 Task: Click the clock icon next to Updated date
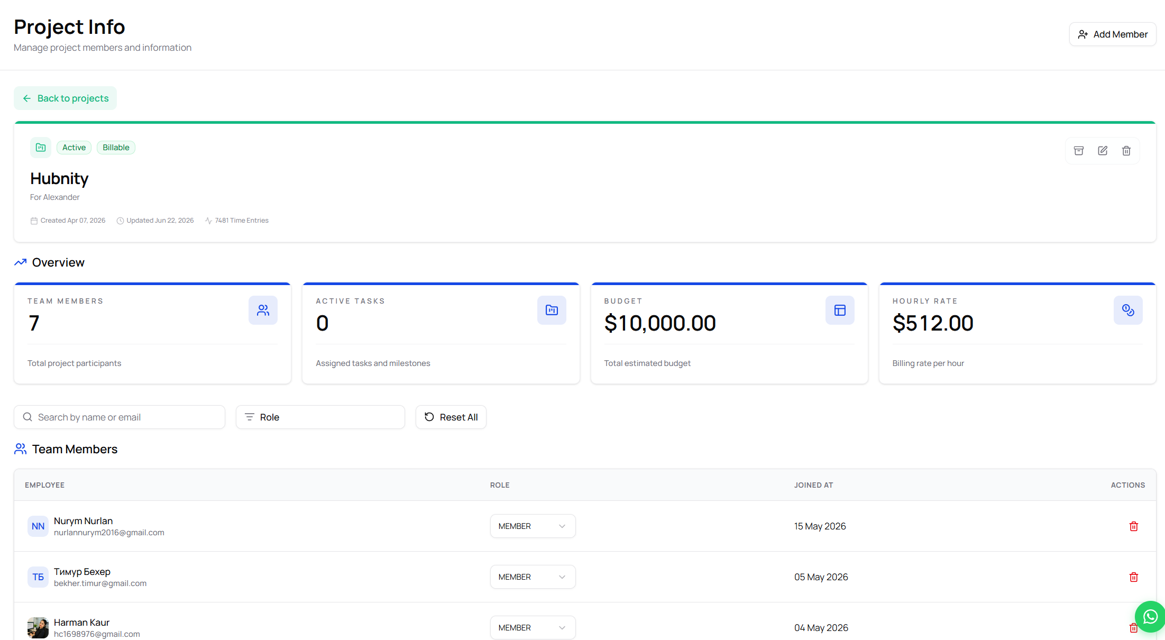[x=120, y=221]
